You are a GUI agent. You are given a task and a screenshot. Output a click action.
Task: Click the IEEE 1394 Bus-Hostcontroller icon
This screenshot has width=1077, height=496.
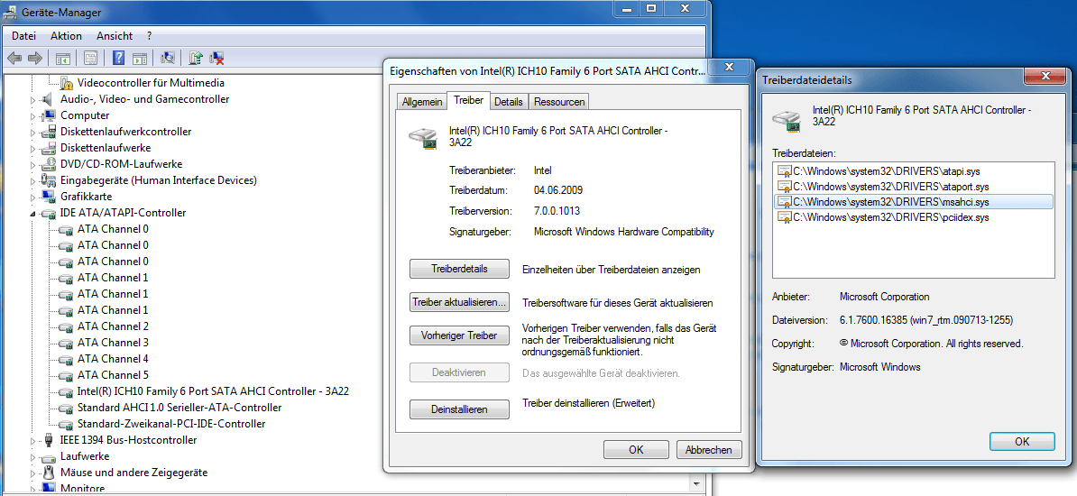[x=48, y=440]
